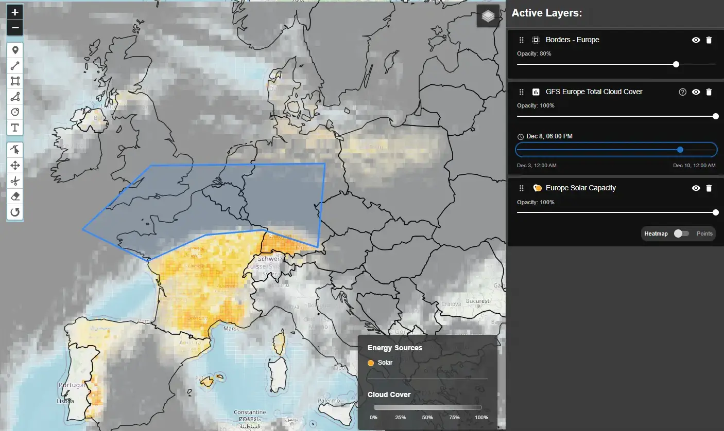724x431 pixels.
Task: Delete the Borders - Europe layer
Action: pos(709,40)
